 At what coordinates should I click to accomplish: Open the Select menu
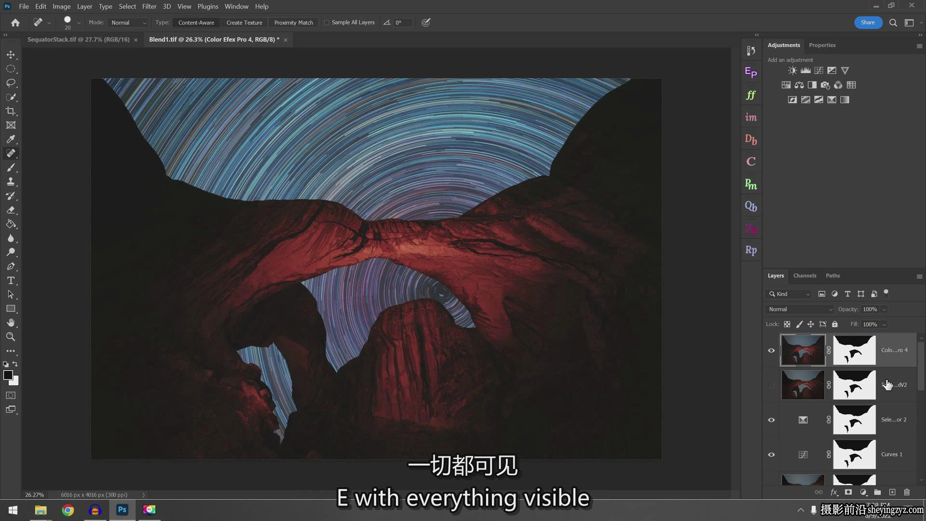(x=127, y=6)
